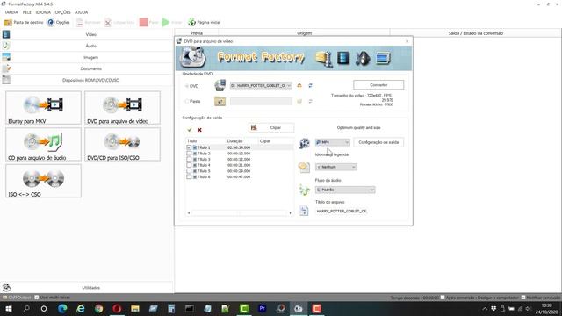Check the Título 3 checkbox
This screenshot has width=562, height=316.
pos(189,160)
